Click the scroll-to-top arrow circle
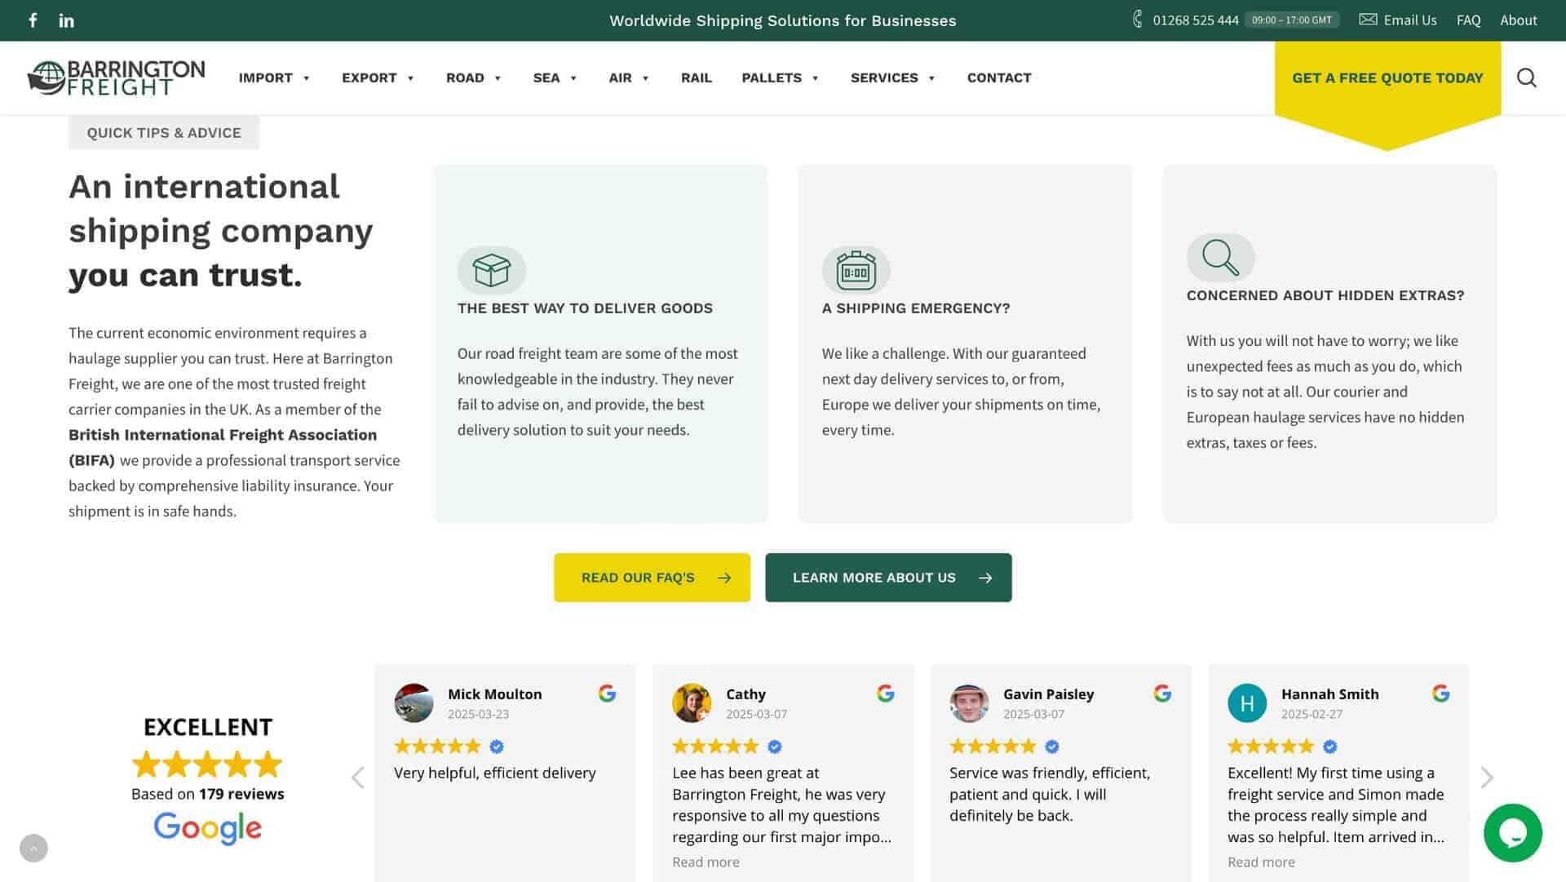This screenshot has height=882, width=1566. tap(33, 848)
